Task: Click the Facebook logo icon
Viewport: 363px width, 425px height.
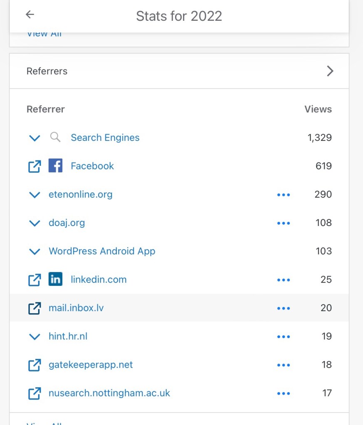Action: pyautogui.click(x=55, y=166)
